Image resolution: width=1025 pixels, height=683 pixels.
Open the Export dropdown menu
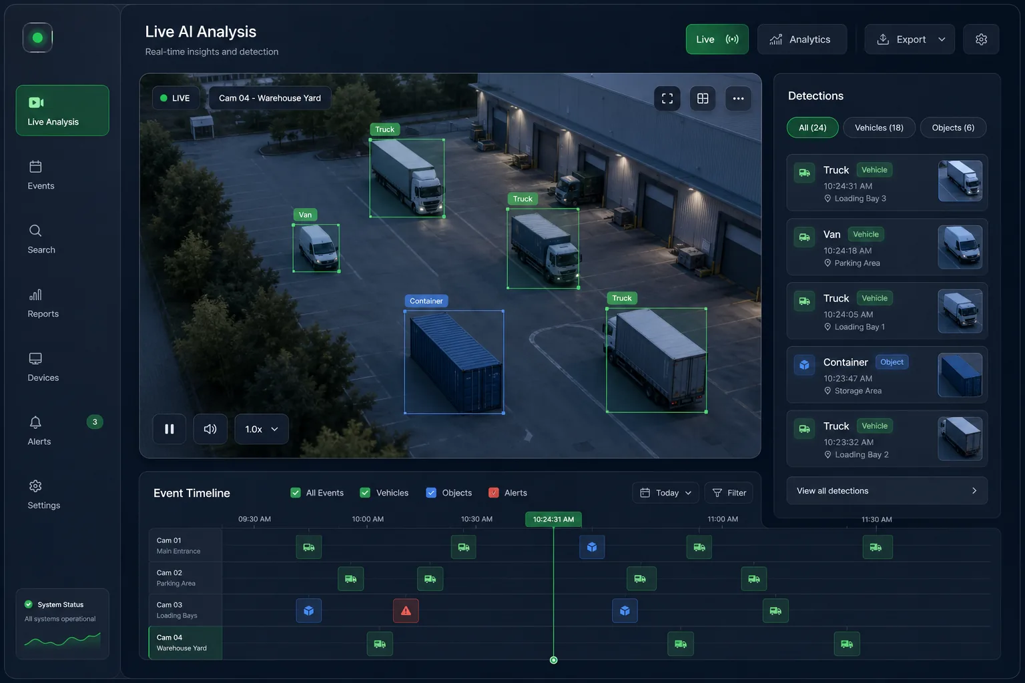(910, 39)
